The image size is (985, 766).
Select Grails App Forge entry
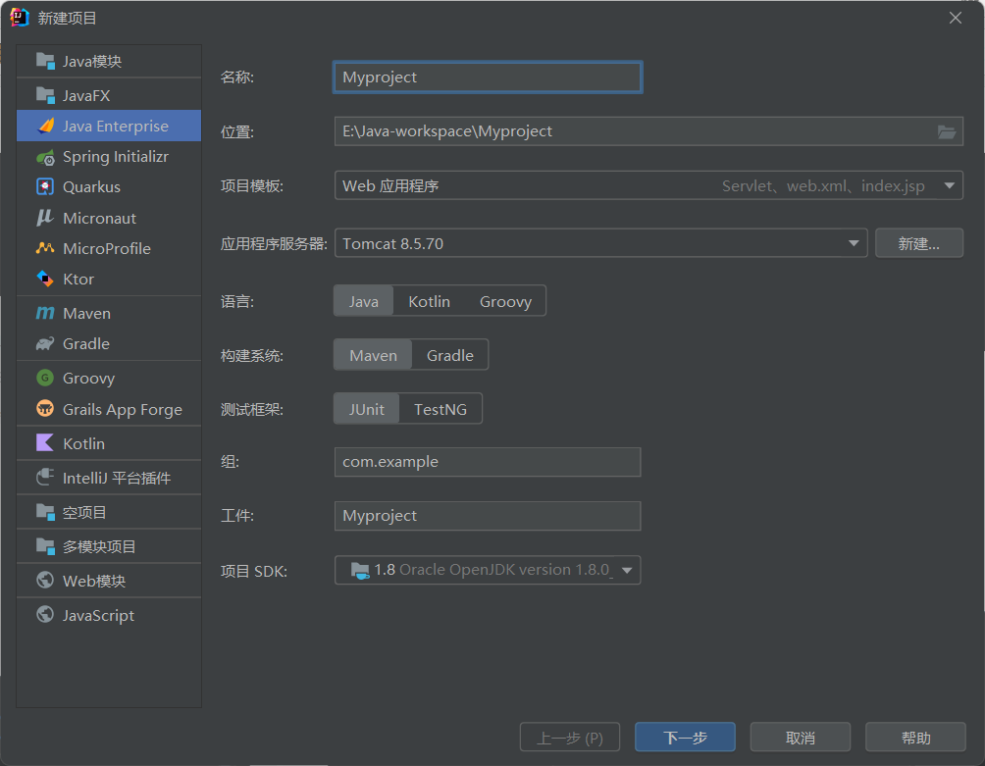point(109,409)
